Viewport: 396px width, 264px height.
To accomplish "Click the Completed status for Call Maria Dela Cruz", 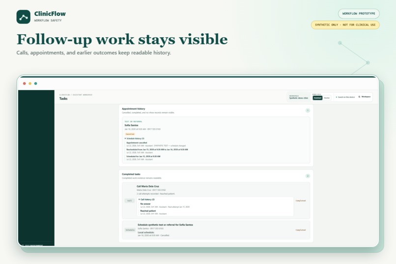I will [301, 201].
